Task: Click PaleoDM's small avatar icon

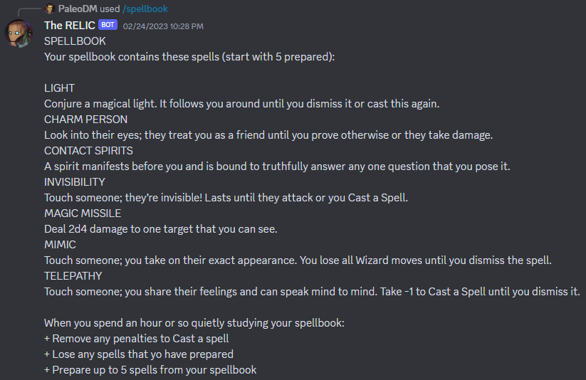Action: [50, 9]
